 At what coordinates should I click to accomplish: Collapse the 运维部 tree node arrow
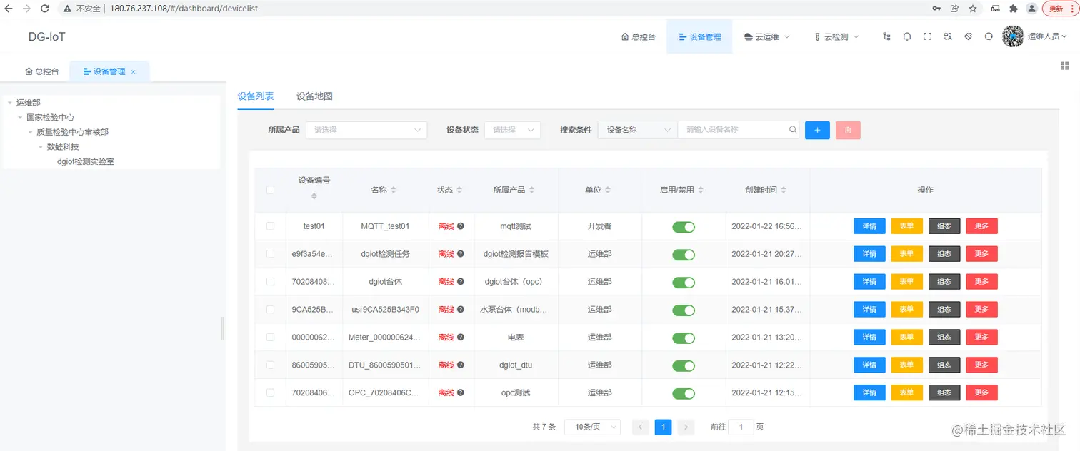pyautogui.click(x=10, y=103)
